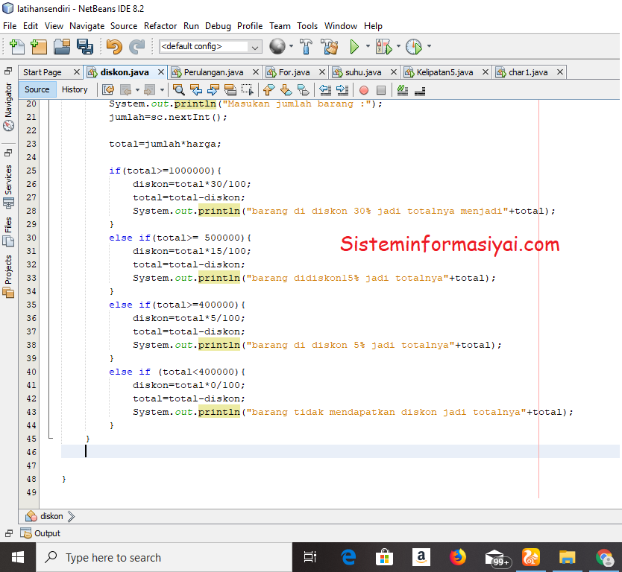Click the Find Selection magnifier icon

pyautogui.click(x=178, y=89)
